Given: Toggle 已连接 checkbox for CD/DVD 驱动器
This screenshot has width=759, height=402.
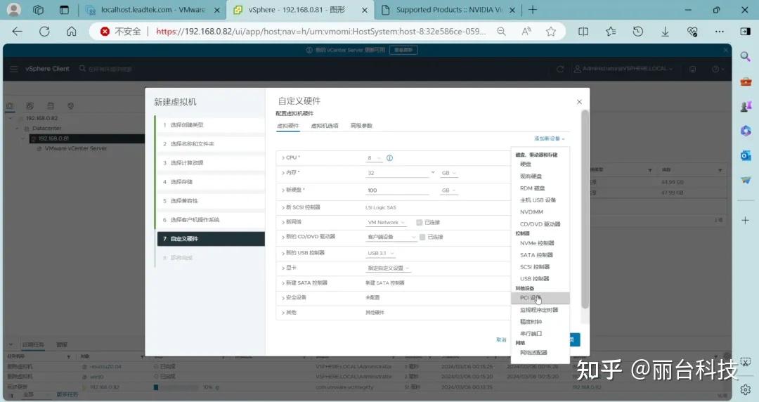Looking at the screenshot, I should (422, 237).
